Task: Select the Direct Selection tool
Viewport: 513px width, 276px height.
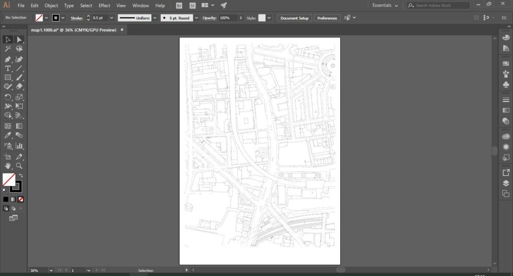Action: (19, 39)
